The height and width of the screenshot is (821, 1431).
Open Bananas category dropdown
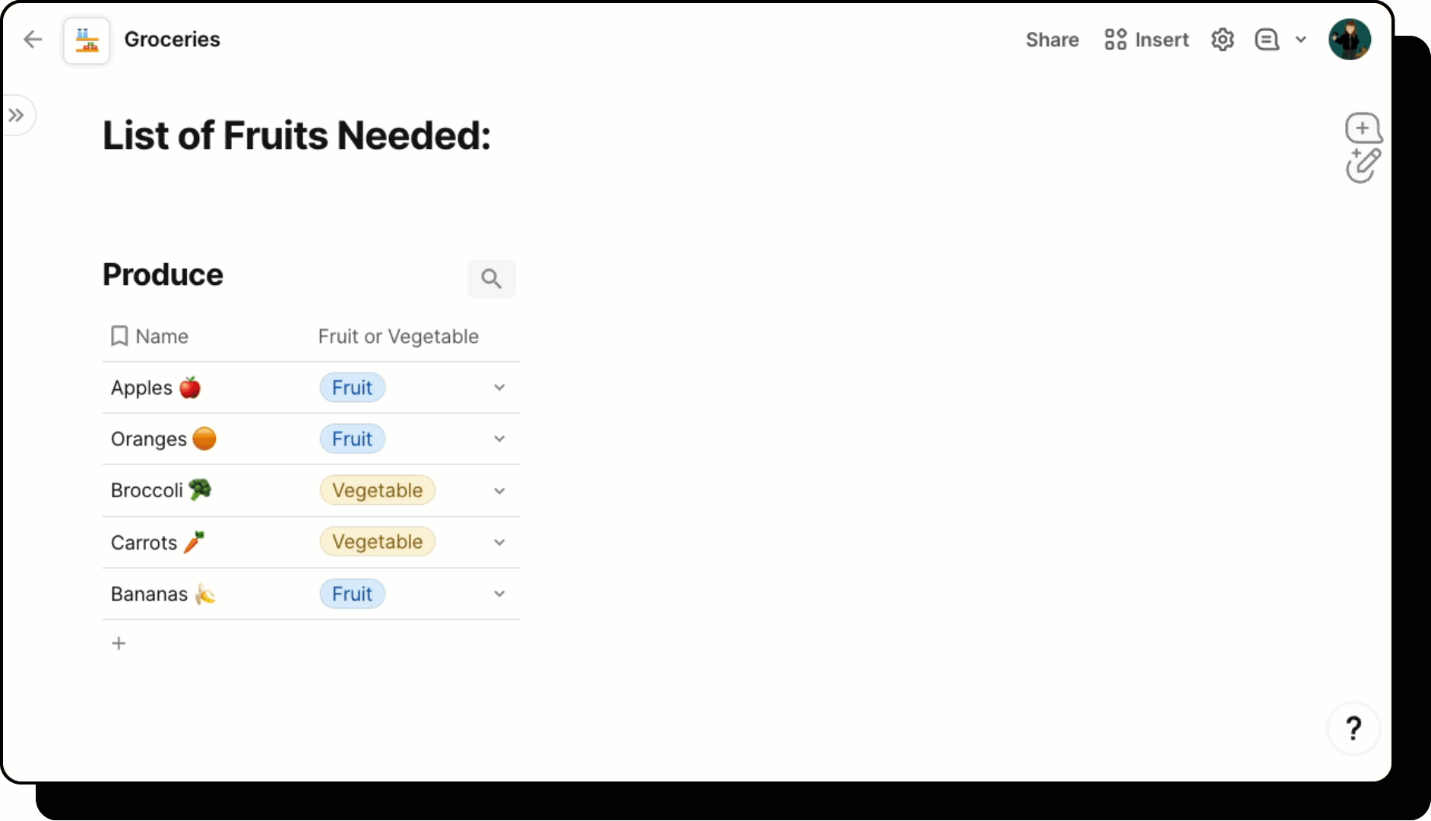tap(499, 594)
